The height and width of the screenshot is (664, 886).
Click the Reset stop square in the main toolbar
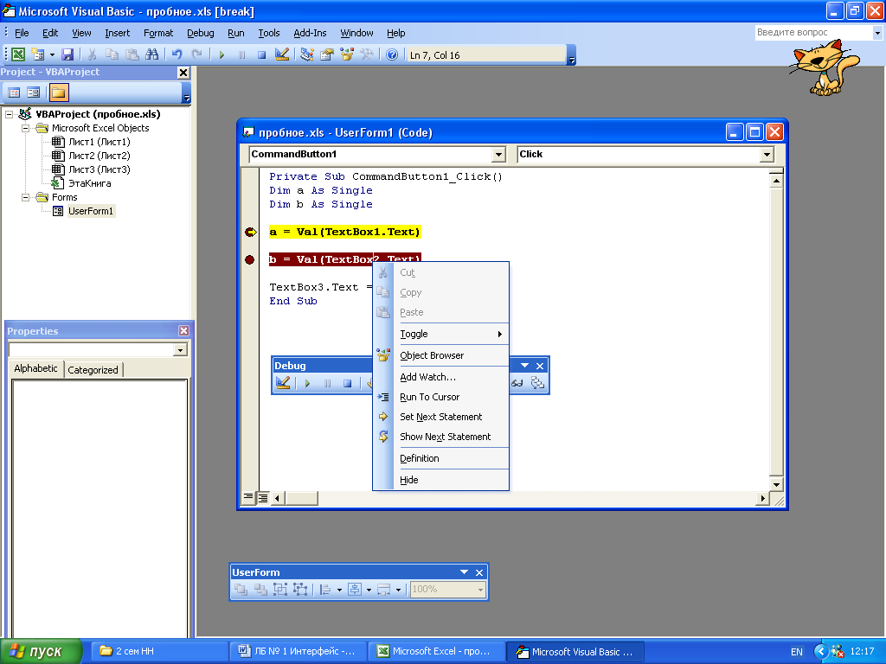click(261, 54)
